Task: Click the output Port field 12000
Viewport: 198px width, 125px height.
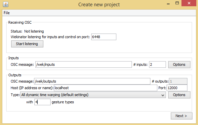Action: point(177,88)
